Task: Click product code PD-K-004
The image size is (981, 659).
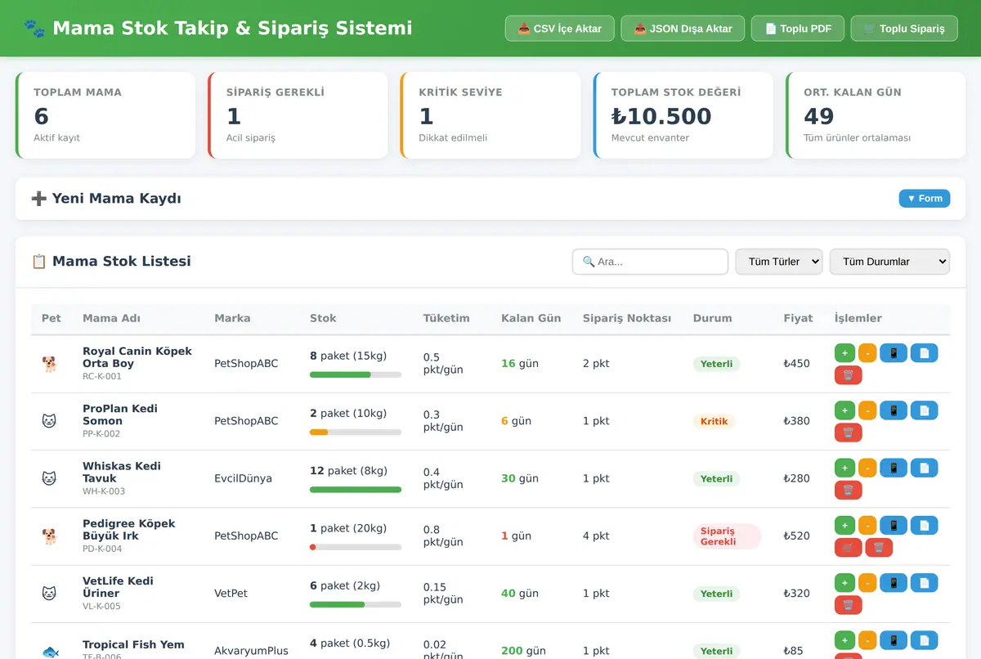Action: pyautogui.click(x=102, y=549)
